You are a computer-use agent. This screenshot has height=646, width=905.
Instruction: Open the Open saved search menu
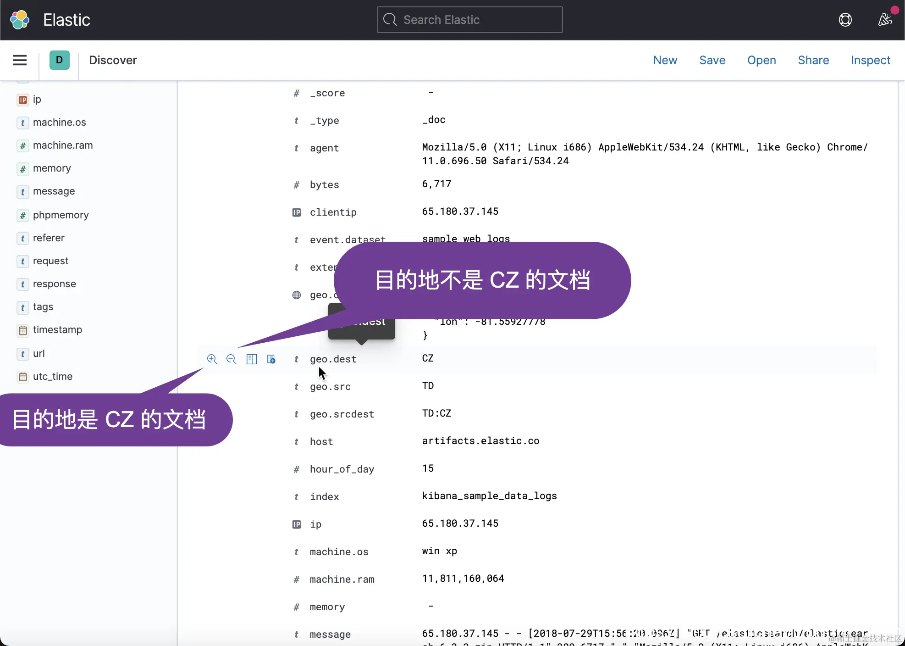[x=761, y=60]
